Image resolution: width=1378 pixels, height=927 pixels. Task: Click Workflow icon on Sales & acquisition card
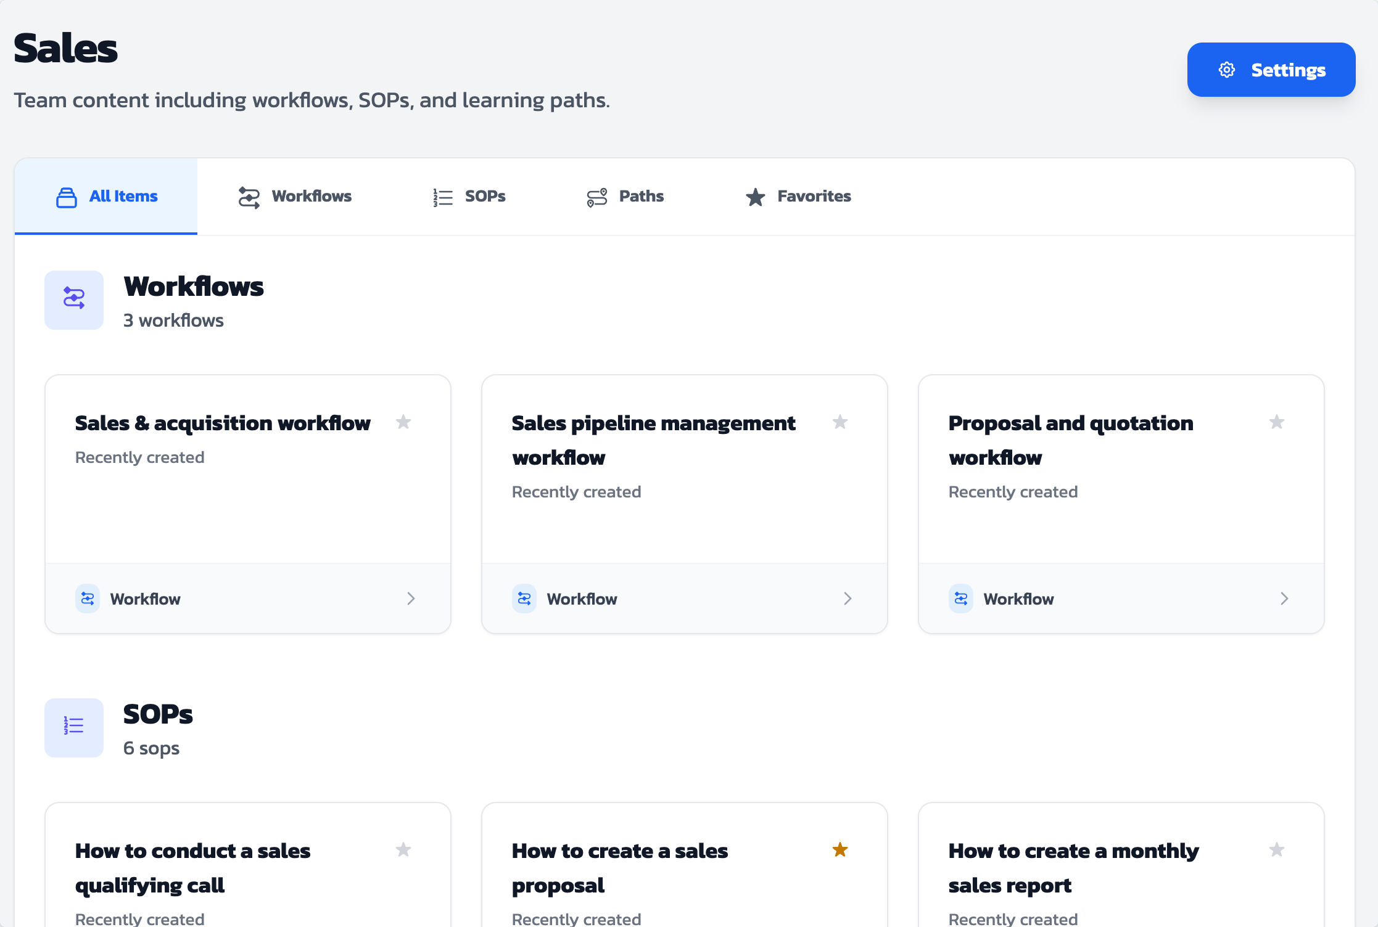[88, 598]
